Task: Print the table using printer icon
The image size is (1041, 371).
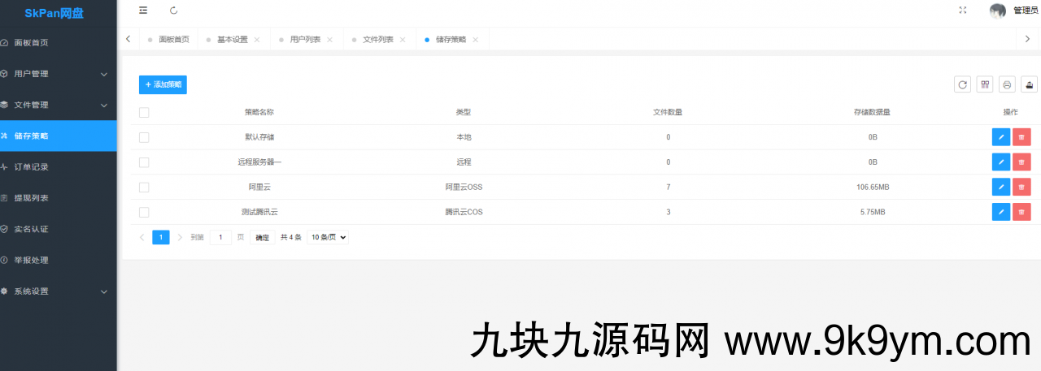Action: coord(1007,84)
